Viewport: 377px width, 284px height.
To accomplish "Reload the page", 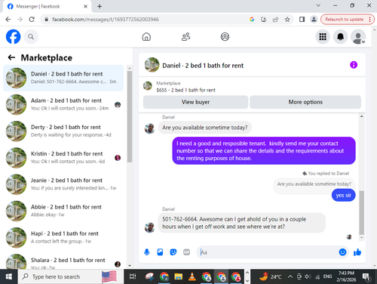I will coord(32,20).
